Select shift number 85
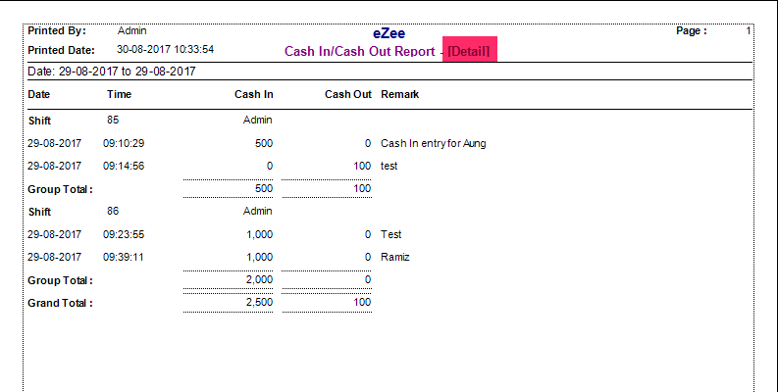This screenshot has width=778, height=392. [113, 120]
